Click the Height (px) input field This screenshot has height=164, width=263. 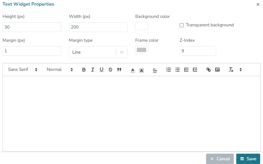coord(32,27)
